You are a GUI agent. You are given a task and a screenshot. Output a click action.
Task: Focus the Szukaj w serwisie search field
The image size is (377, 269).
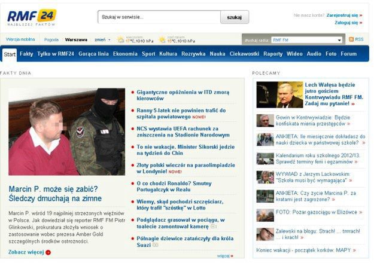click(159, 17)
